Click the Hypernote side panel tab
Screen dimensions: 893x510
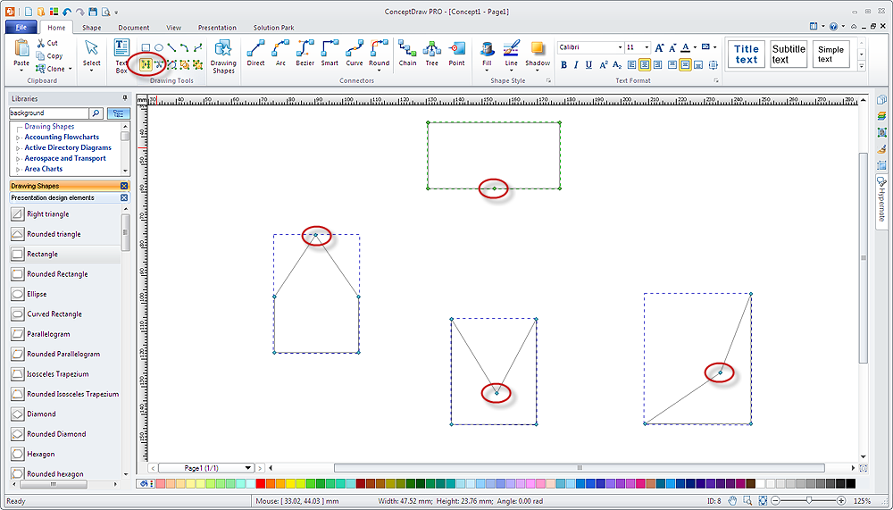881,201
